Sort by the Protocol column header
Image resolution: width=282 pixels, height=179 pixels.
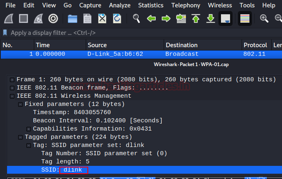pos(256,45)
